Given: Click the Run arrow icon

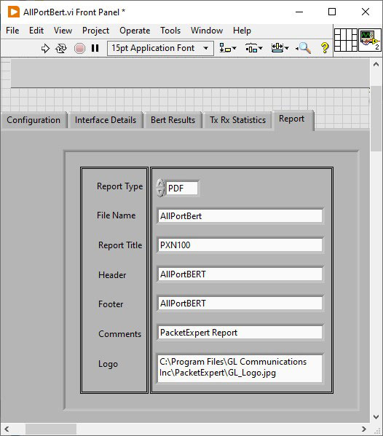Looking at the screenshot, I should pos(45,48).
